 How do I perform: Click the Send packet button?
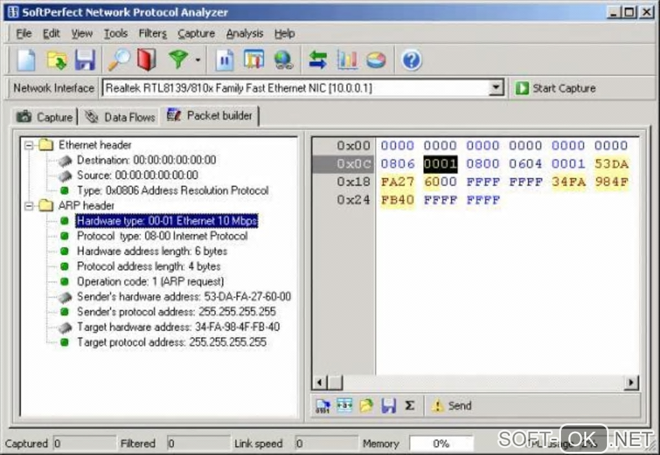pos(451,406)
